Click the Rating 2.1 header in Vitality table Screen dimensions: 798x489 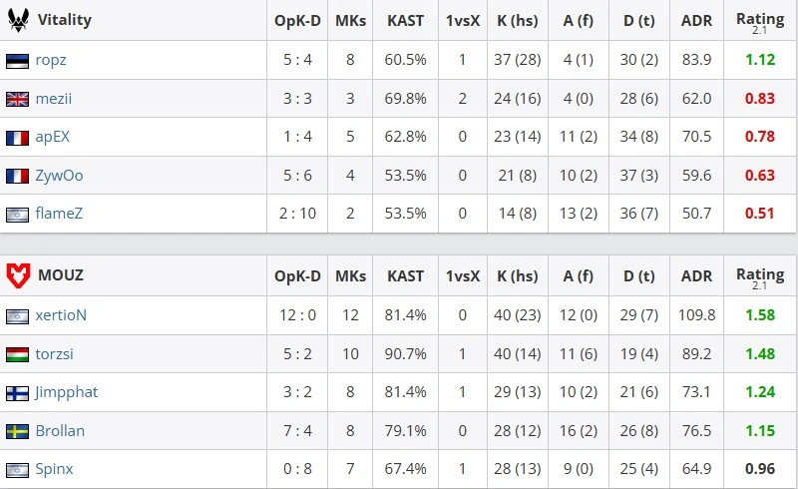tap(760, 22)
